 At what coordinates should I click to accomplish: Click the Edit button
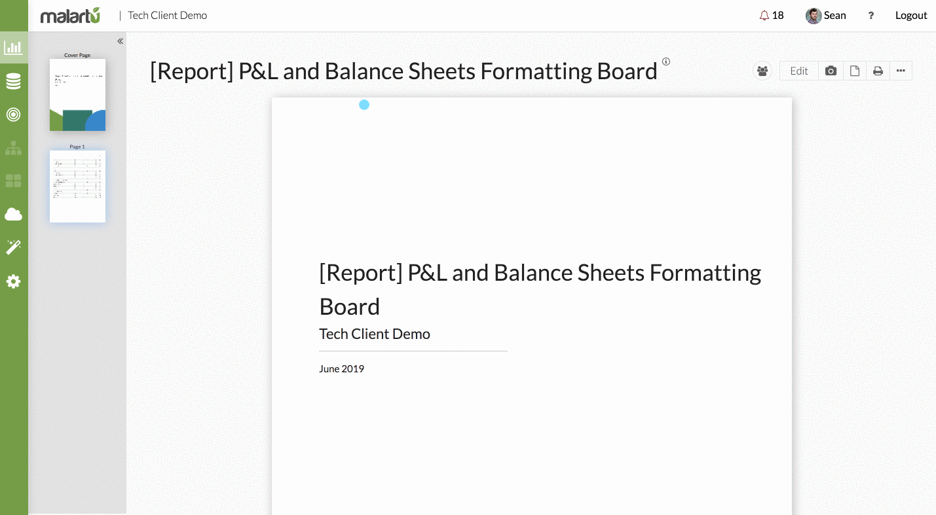pyautogui.click(x=799, y=71)
